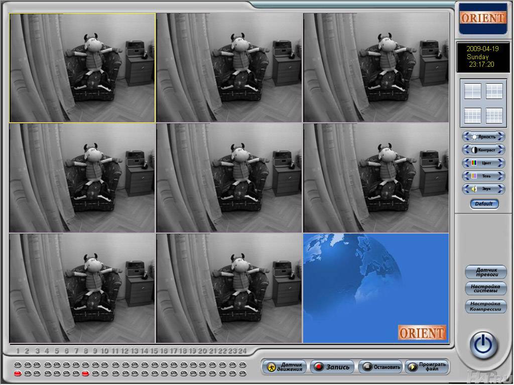Click the power shutdown button
The image size is (514, 385).
click(x=483, y=344)
